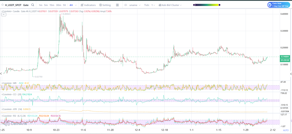
Task: Click the Claim Now VIP badge icon
Action: [269, 5]
